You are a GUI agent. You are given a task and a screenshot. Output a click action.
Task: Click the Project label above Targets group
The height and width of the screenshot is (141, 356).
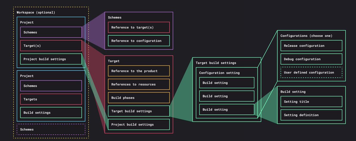27,76
